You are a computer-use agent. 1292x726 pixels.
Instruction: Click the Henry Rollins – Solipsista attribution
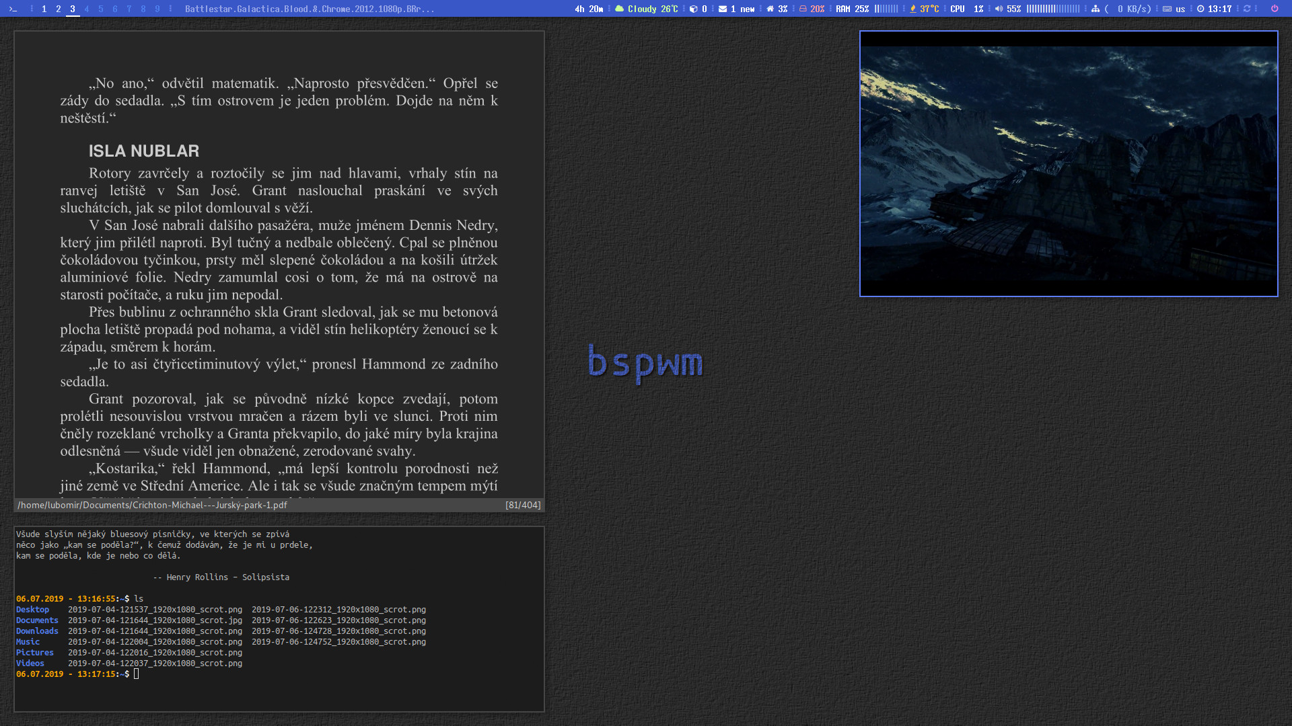pos(221,577)
